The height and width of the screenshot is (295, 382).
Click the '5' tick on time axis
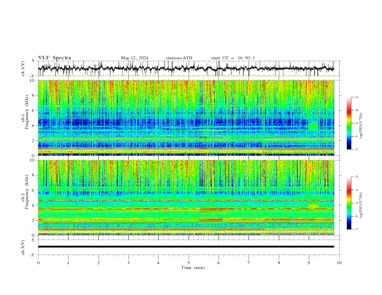[189, 263]
